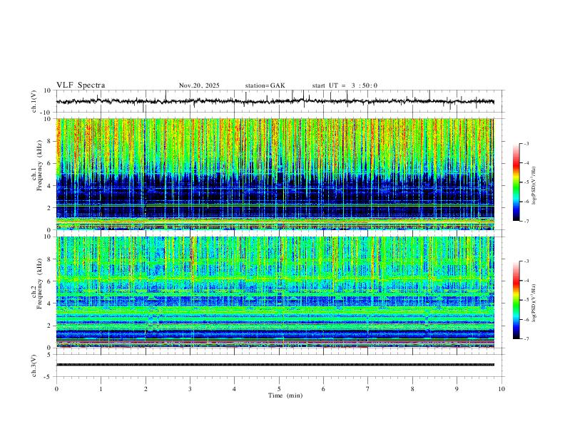The image size is (565, 436).
Task: Click the "4" kHz tick on ch.1 spectrogram
Action: 50,186
